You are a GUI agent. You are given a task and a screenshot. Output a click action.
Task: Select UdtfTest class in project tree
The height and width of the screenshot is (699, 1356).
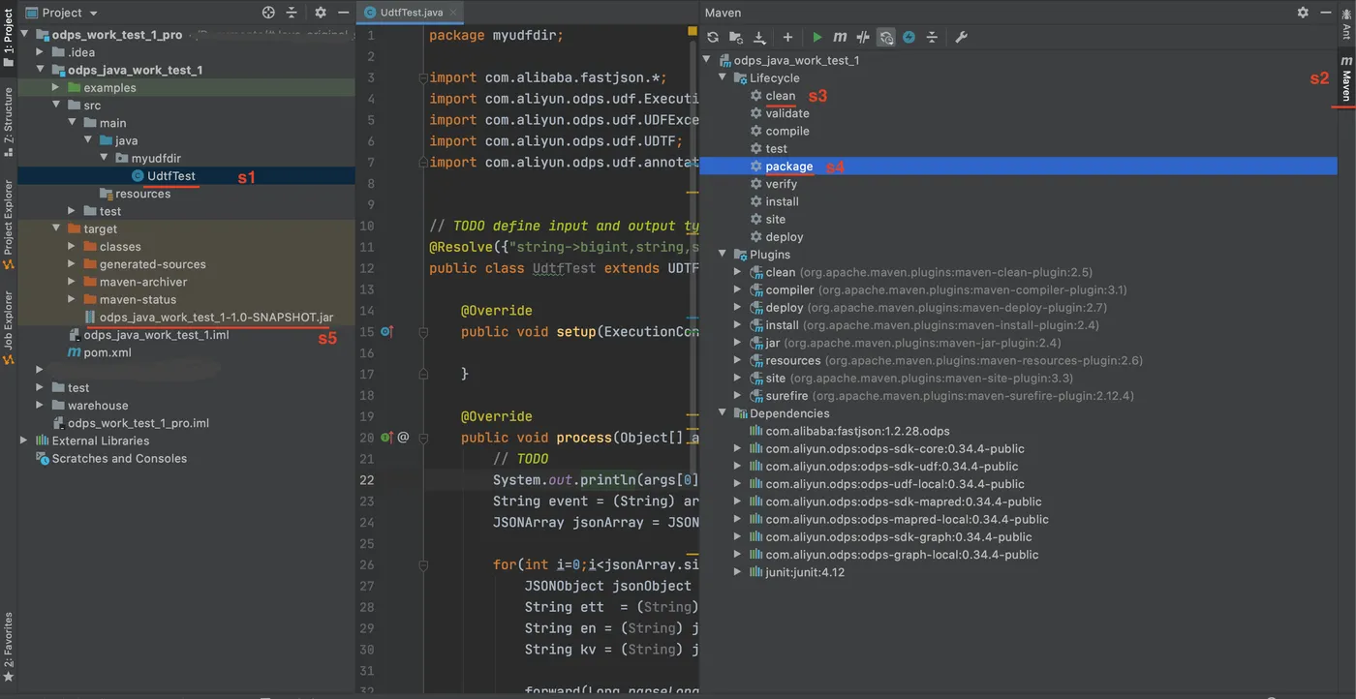tap(171, 176)
